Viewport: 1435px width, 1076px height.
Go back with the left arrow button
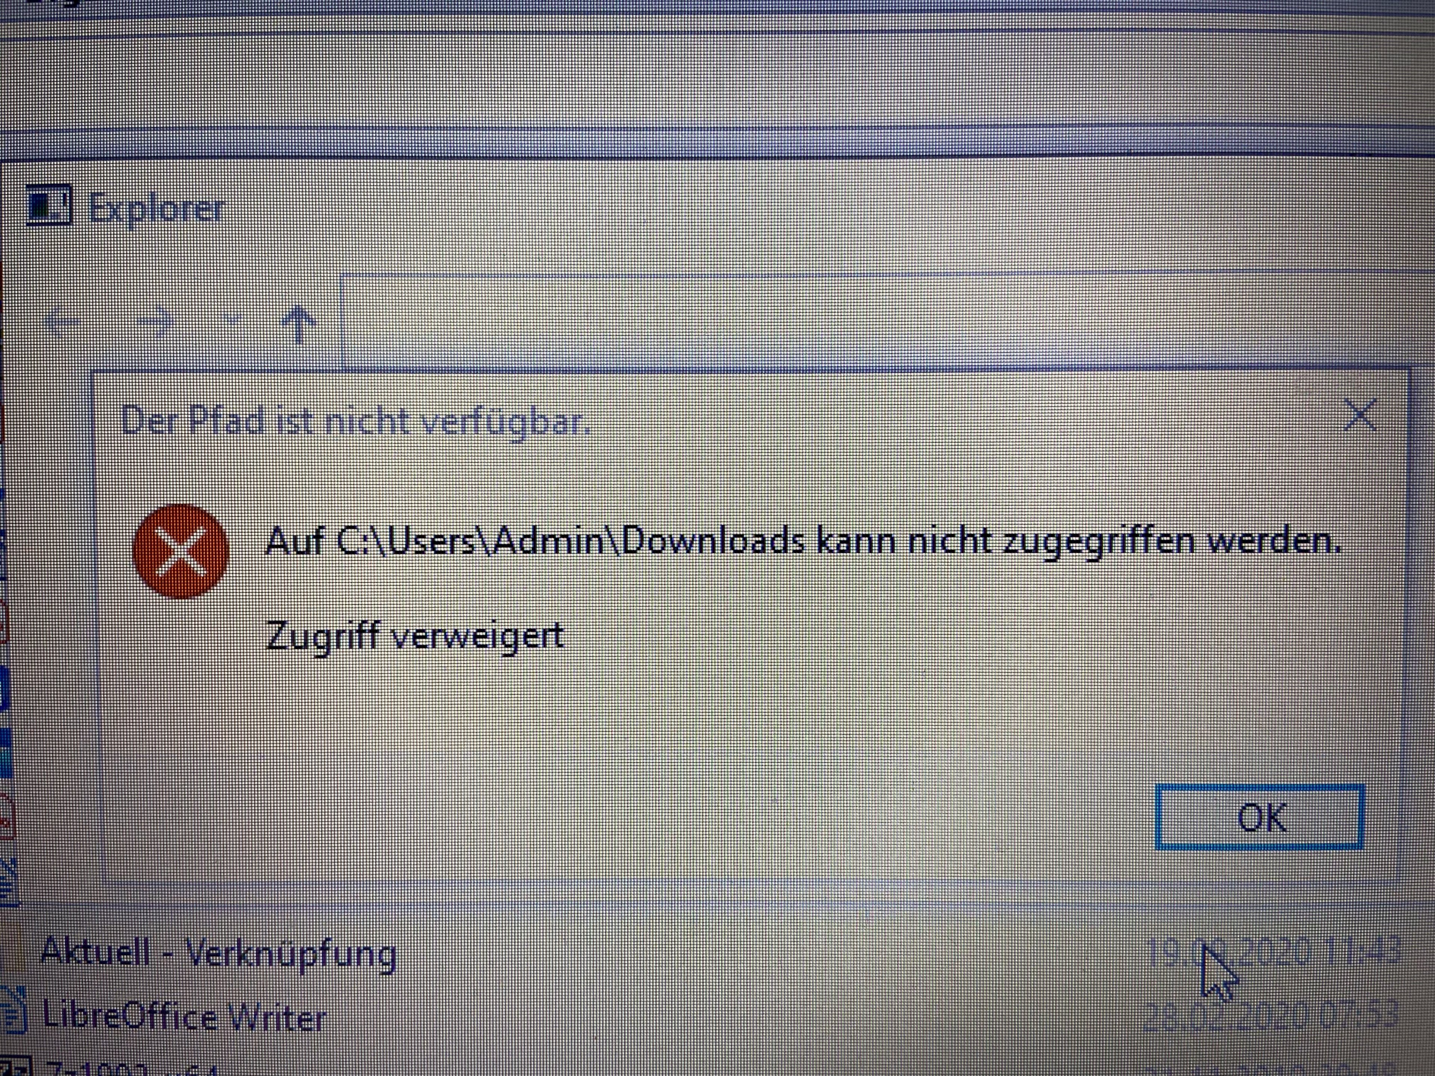click(63, 321)
